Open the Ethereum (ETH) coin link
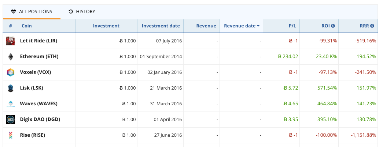The width and height of the screenshot is (383, 147). 39,57
